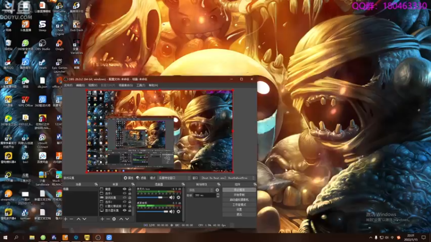Move the scene up with the arrow

(x=78, y=219)
